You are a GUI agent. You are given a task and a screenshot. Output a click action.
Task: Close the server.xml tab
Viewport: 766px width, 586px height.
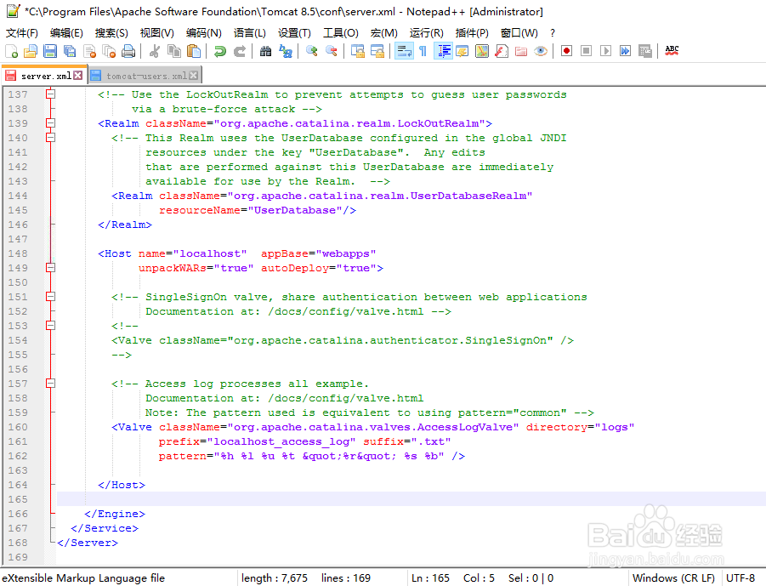[x=77, y=75]
